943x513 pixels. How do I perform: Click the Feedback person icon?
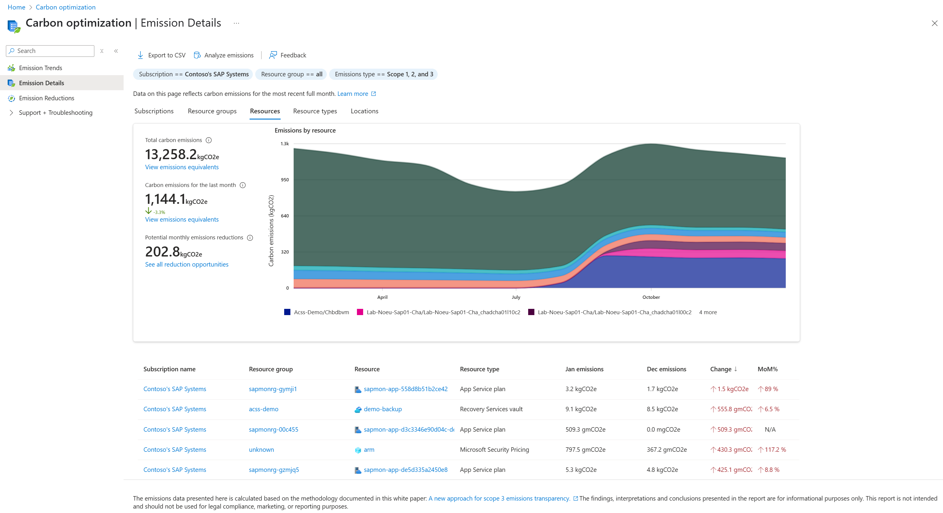(273, 55)
